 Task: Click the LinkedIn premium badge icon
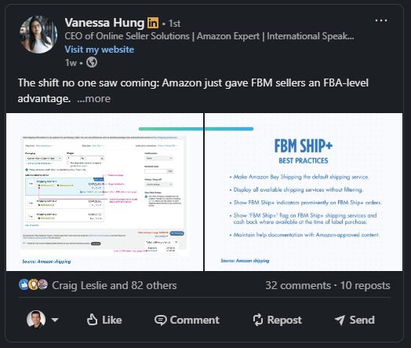(x=153, y=23)
